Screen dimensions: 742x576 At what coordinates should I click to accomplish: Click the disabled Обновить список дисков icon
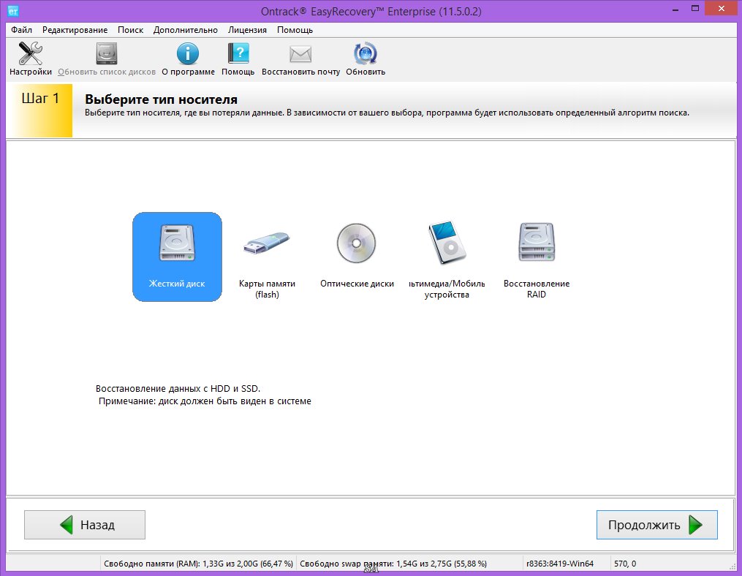point(107,55)
